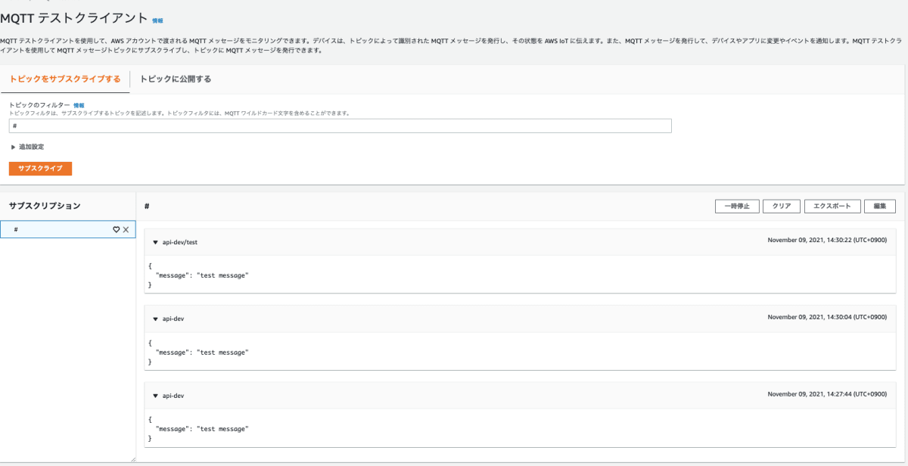Click the 一時停止 pause button
This screenshot has width=908, height=466.
[737, 207]
